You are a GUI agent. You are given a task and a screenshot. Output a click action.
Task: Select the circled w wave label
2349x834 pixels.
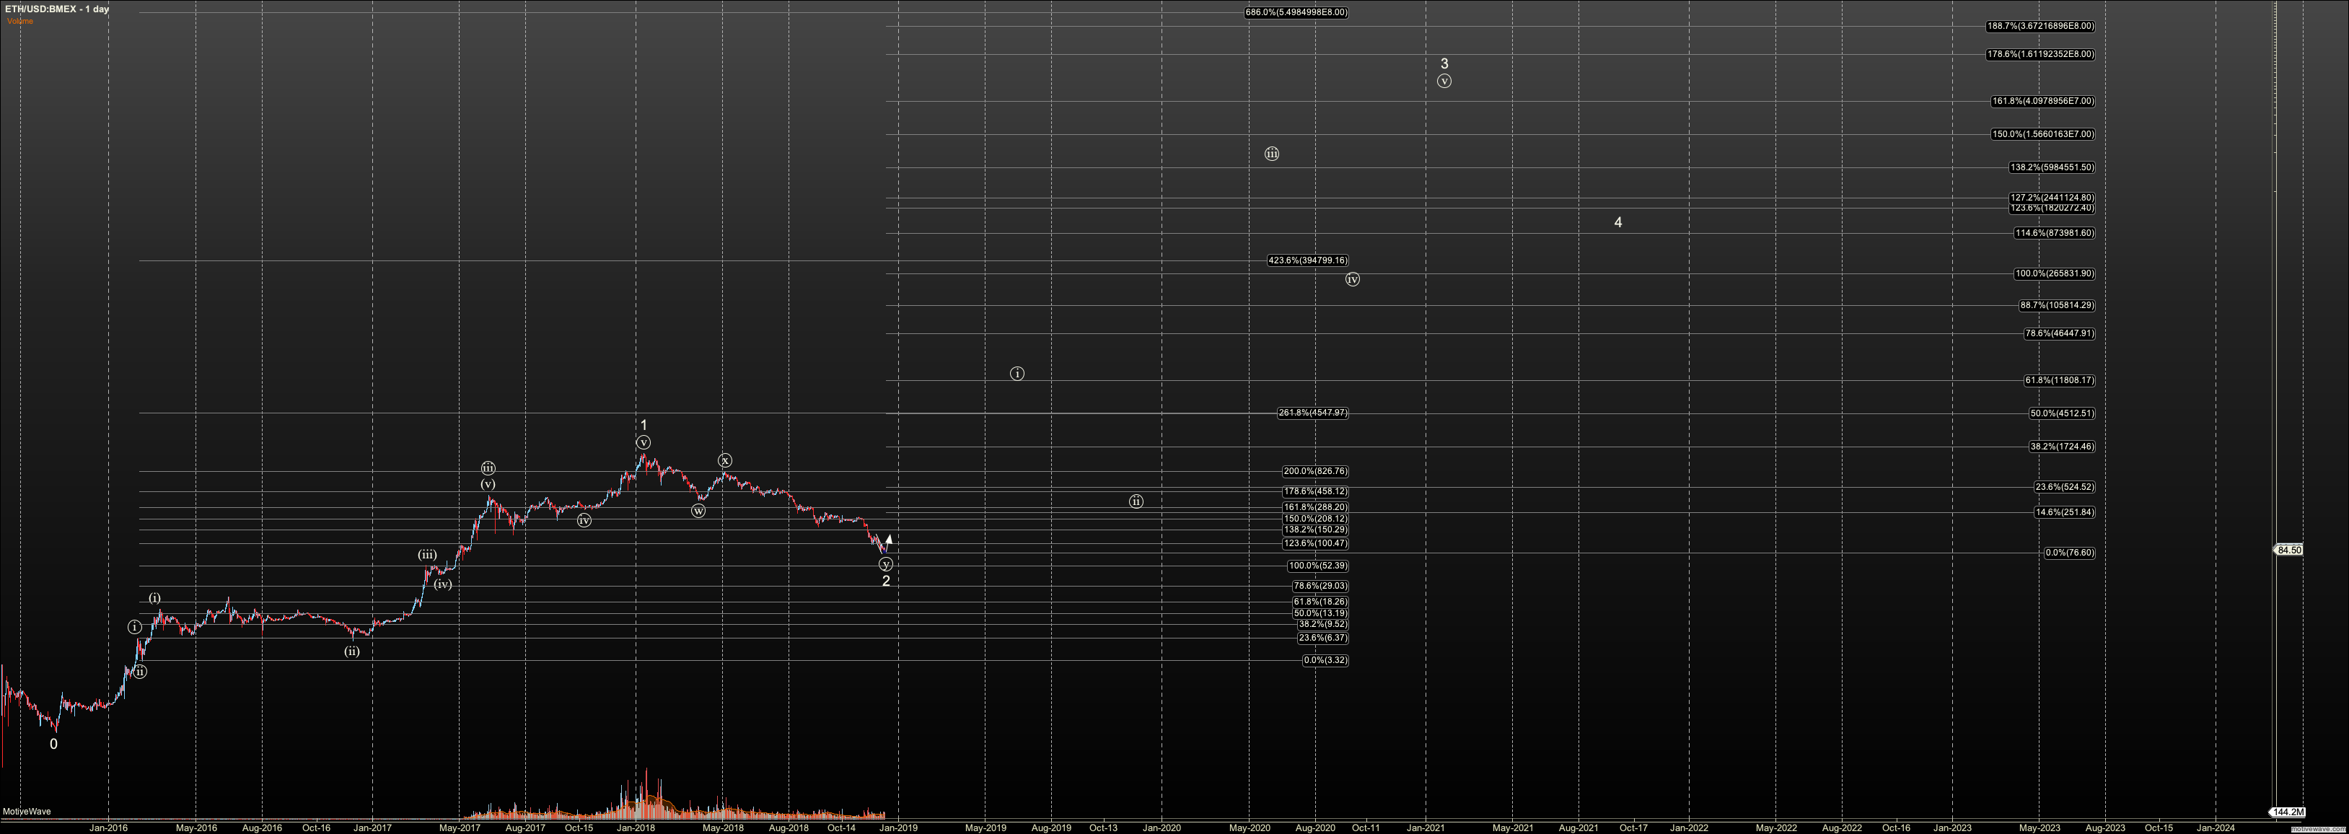[x=698, y=512]
